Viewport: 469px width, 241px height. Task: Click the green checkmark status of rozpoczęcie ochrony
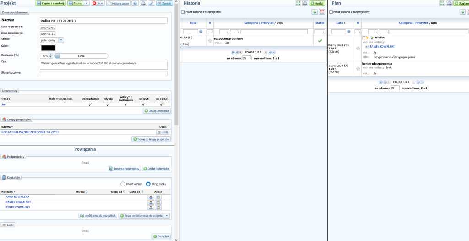point(320,41)
